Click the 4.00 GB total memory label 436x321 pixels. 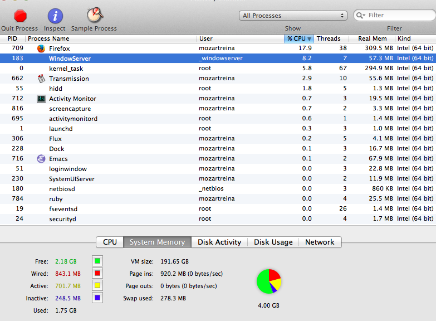click(268, 305)
